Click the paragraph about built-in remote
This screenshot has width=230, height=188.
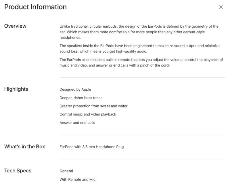141,62
